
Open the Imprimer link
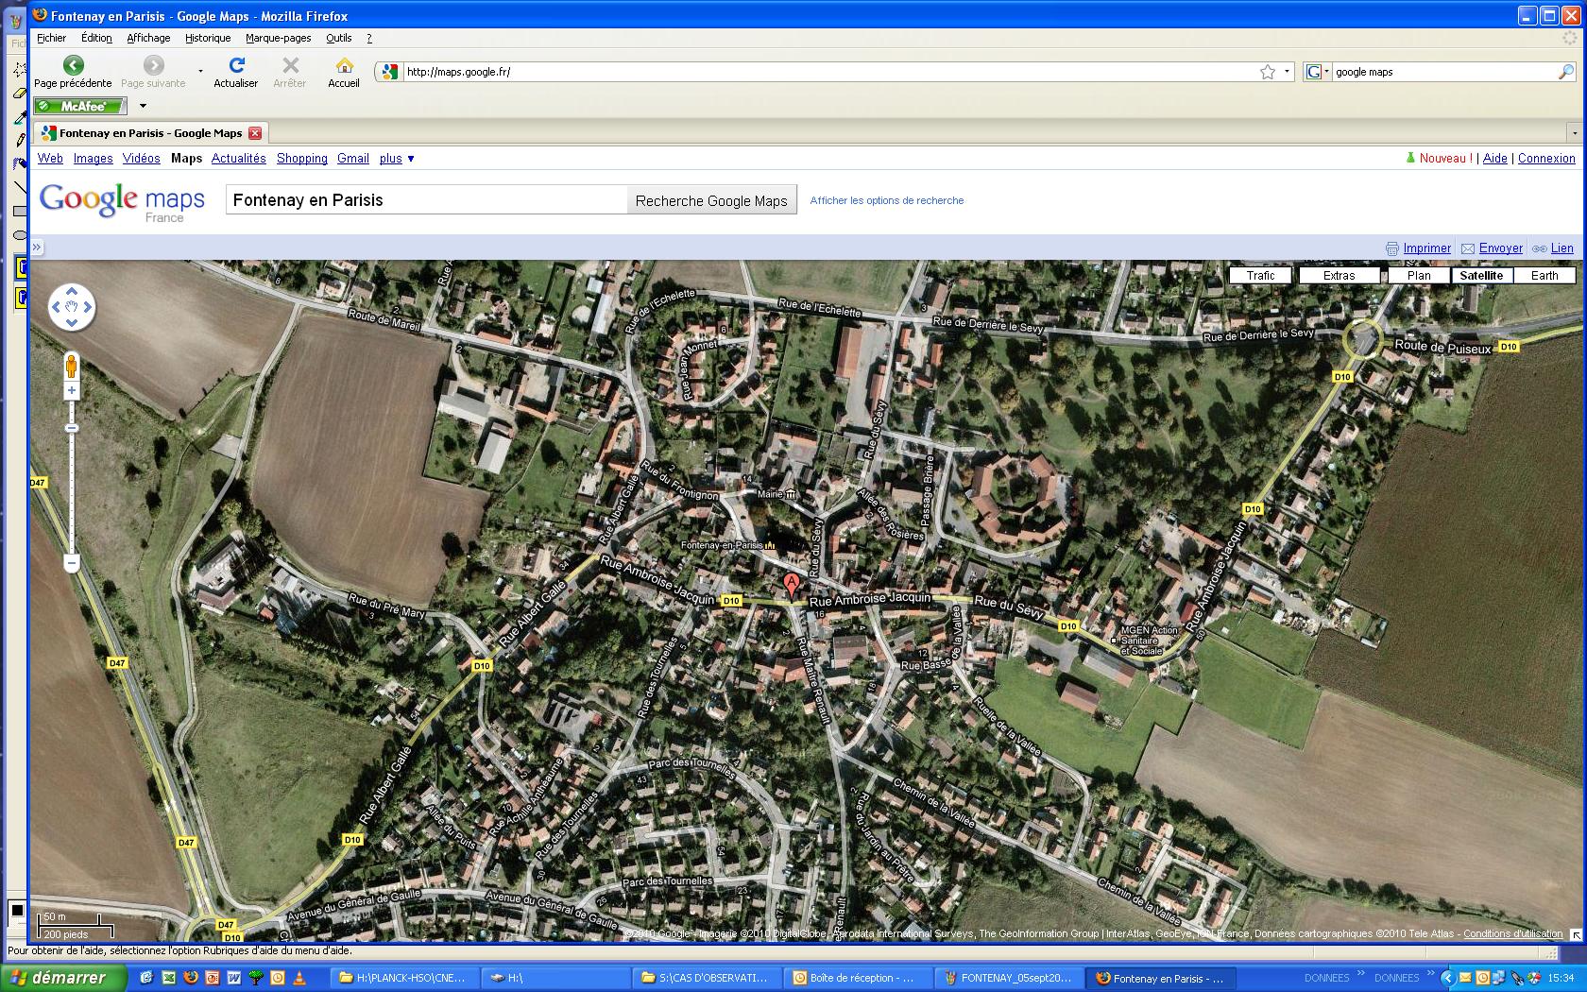pos(1426,248)
